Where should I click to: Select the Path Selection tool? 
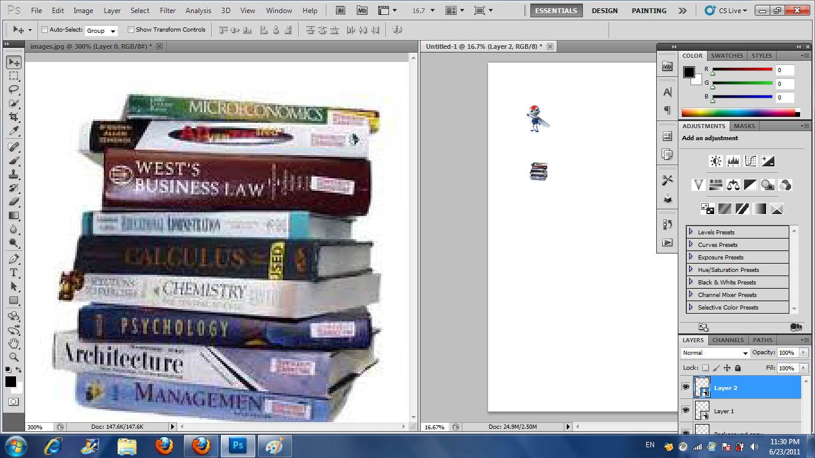[x=14, y=286]
